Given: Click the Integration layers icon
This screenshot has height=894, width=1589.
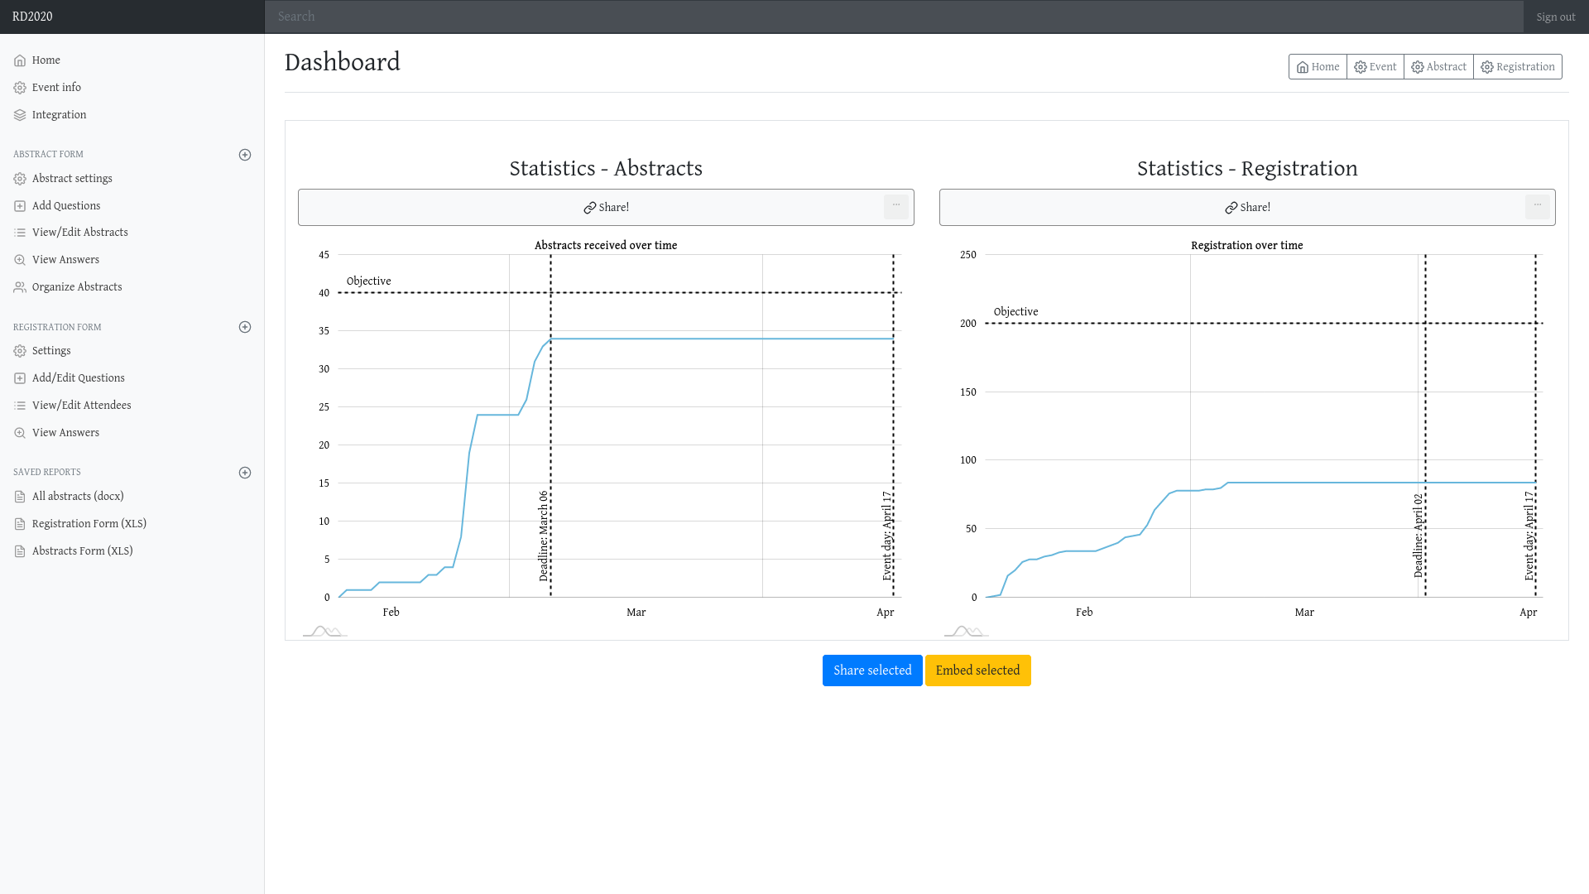Looking at the screenshot, I should 20,115.
